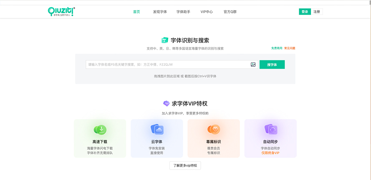371x180 pixels.
Task: Click the 字体免安装 description text
Action: [156, 148]
